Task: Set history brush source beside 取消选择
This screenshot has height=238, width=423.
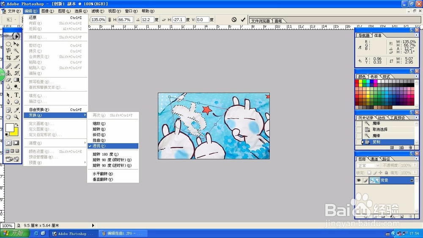Action: pos(359,130)
